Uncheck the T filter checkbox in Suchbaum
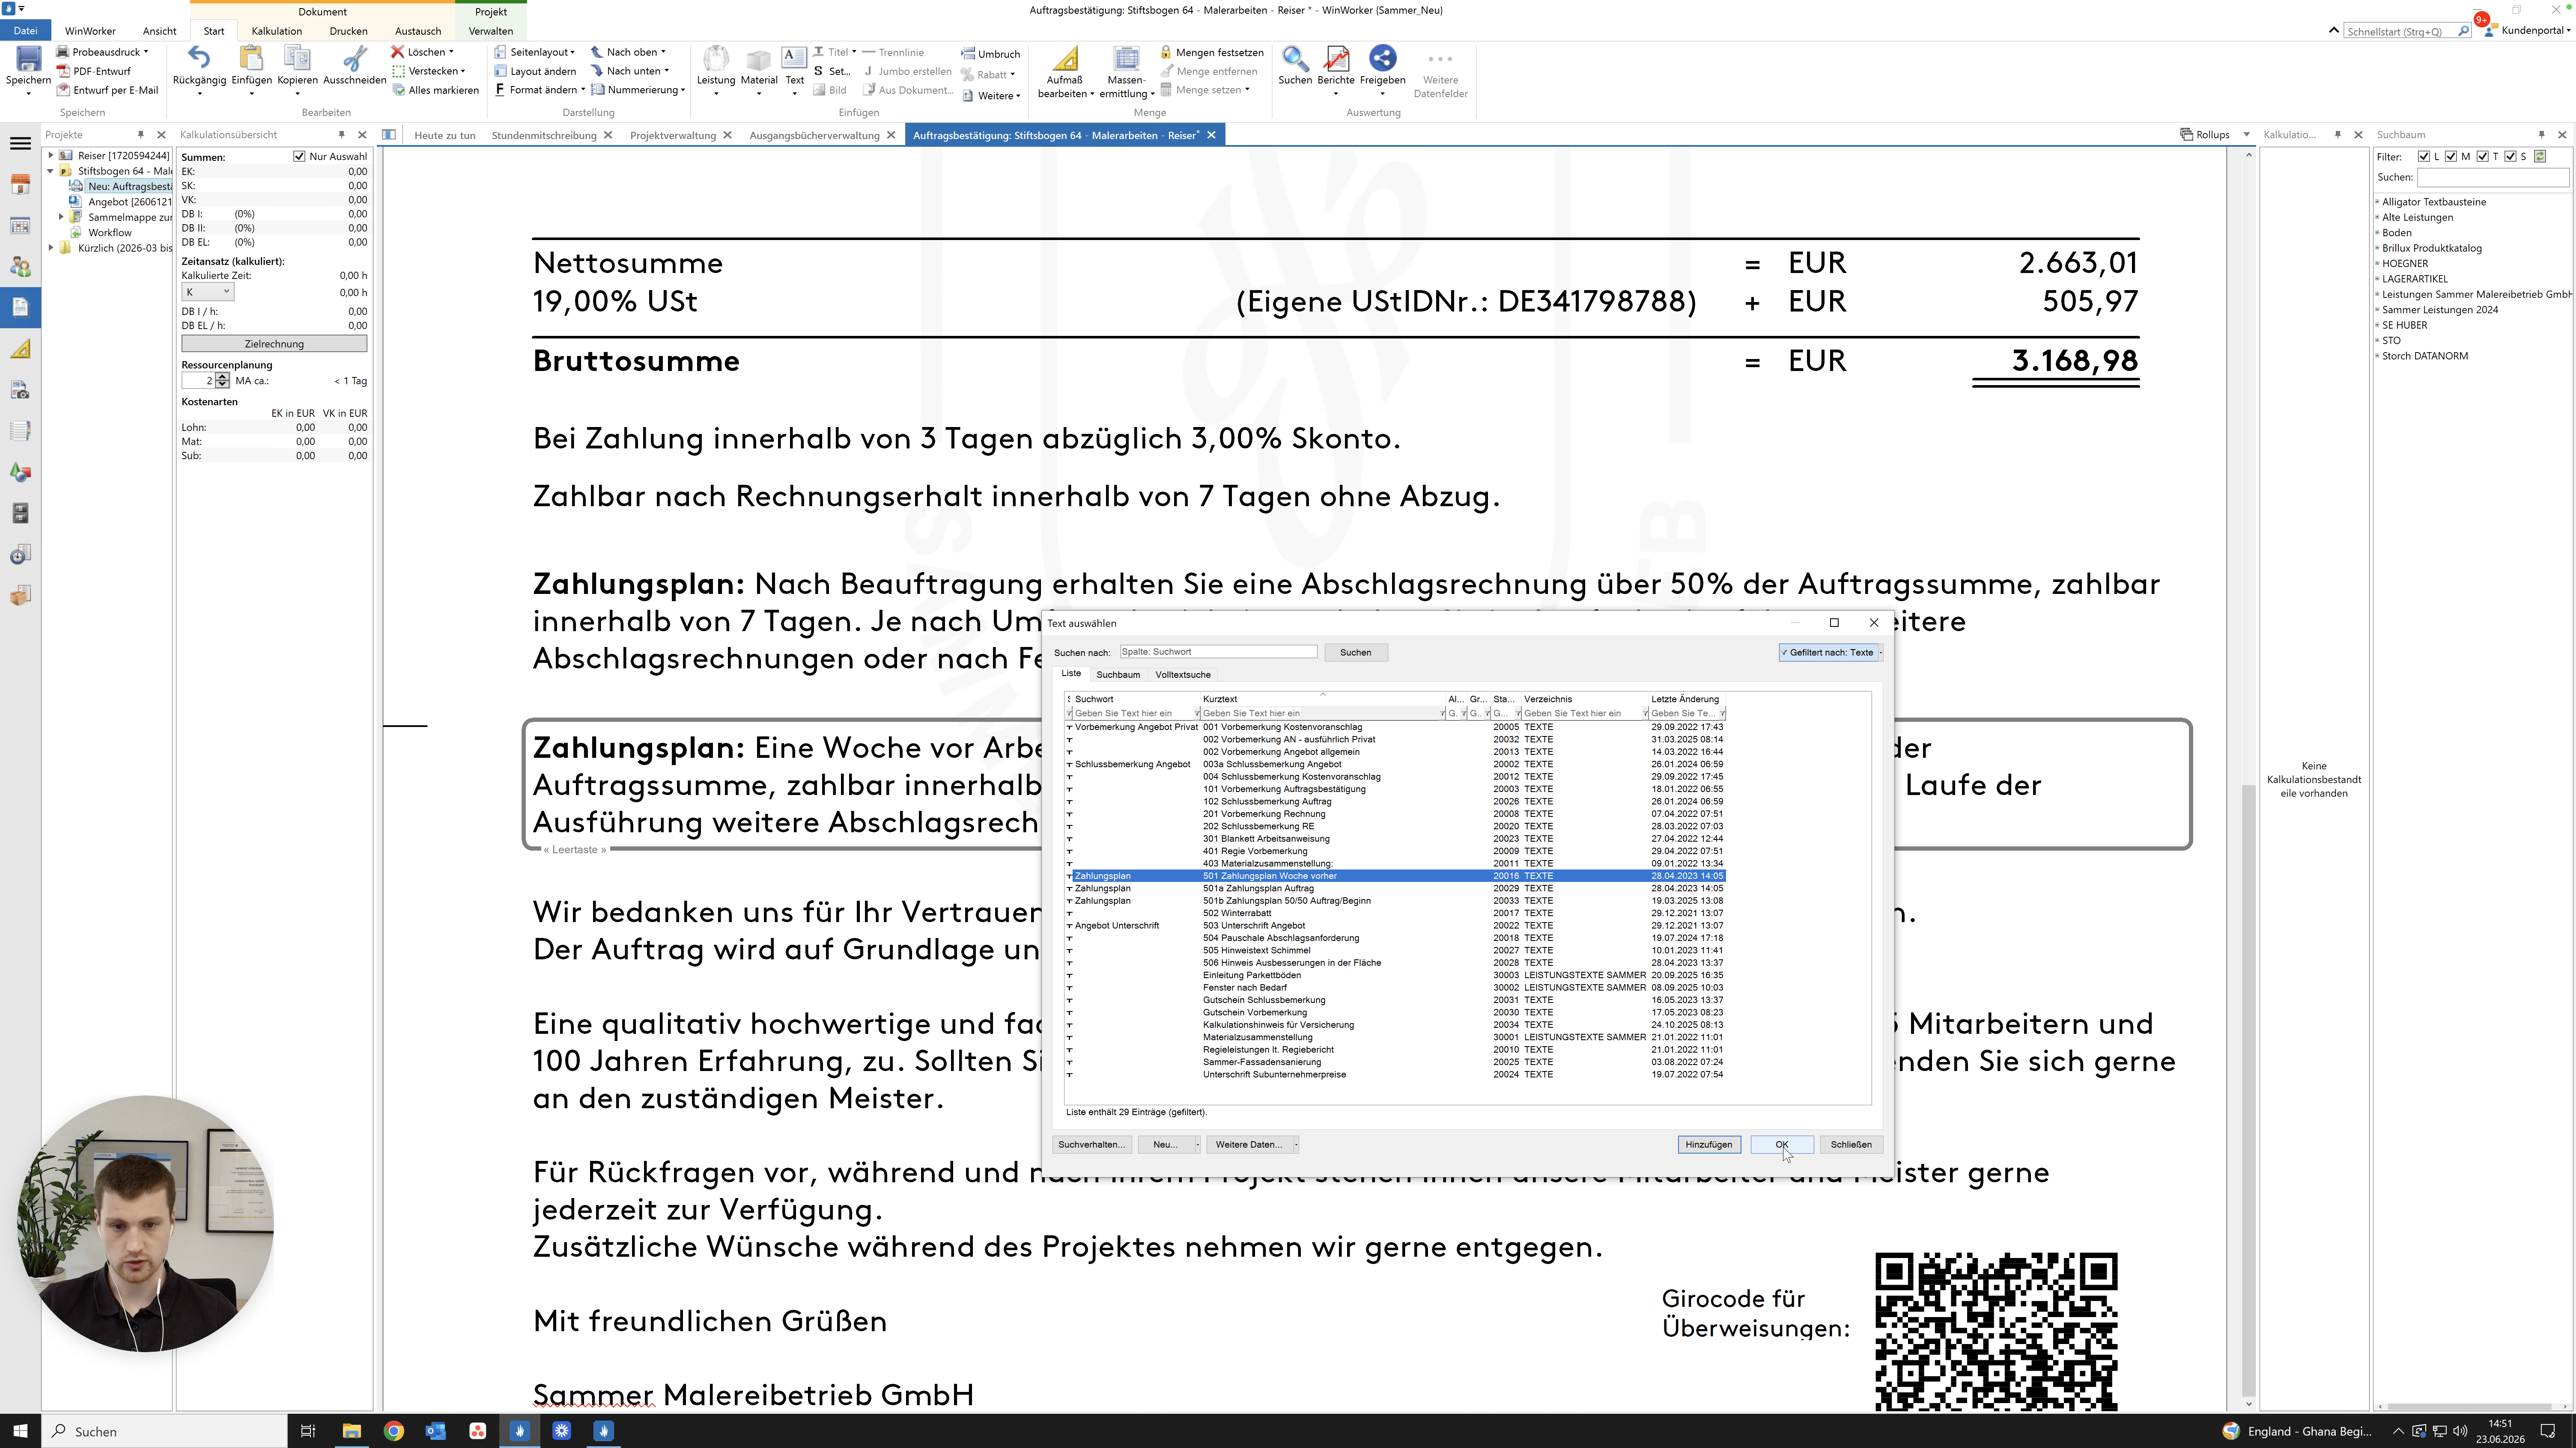 2483,157
